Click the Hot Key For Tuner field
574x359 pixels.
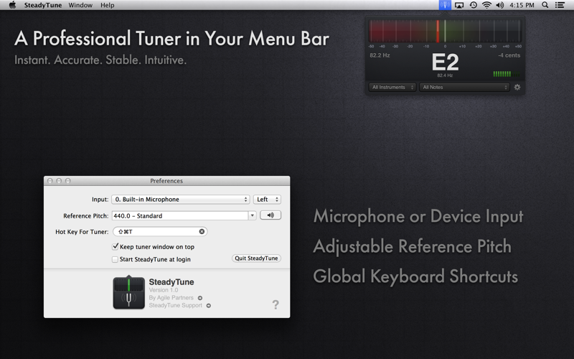160,231
